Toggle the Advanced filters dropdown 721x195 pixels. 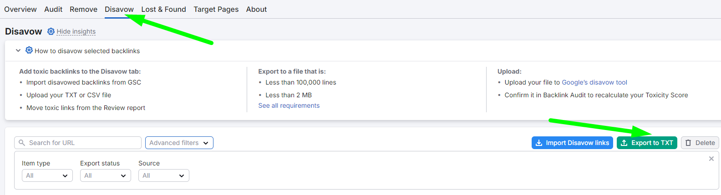tap(179, 143)
